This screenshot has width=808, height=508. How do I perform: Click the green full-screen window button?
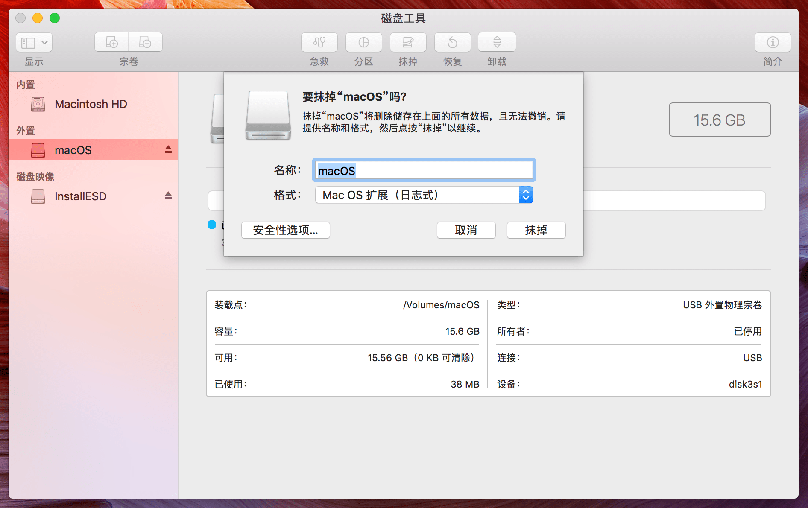[x=55, y=18]
